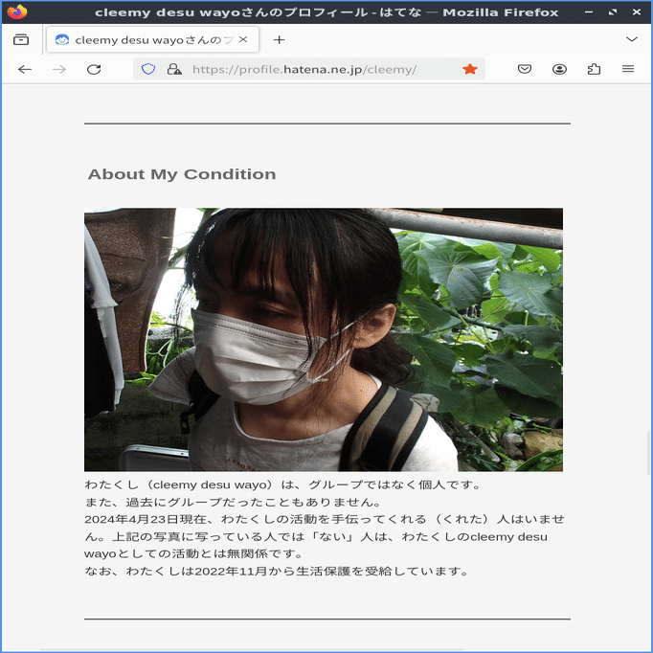Toggle the bookmark star

pyautogui.click(x=470, y=69)
